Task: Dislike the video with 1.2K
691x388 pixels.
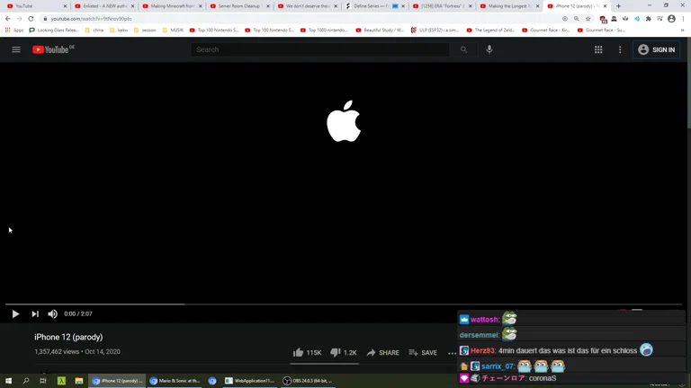Action: pos(344,352)
